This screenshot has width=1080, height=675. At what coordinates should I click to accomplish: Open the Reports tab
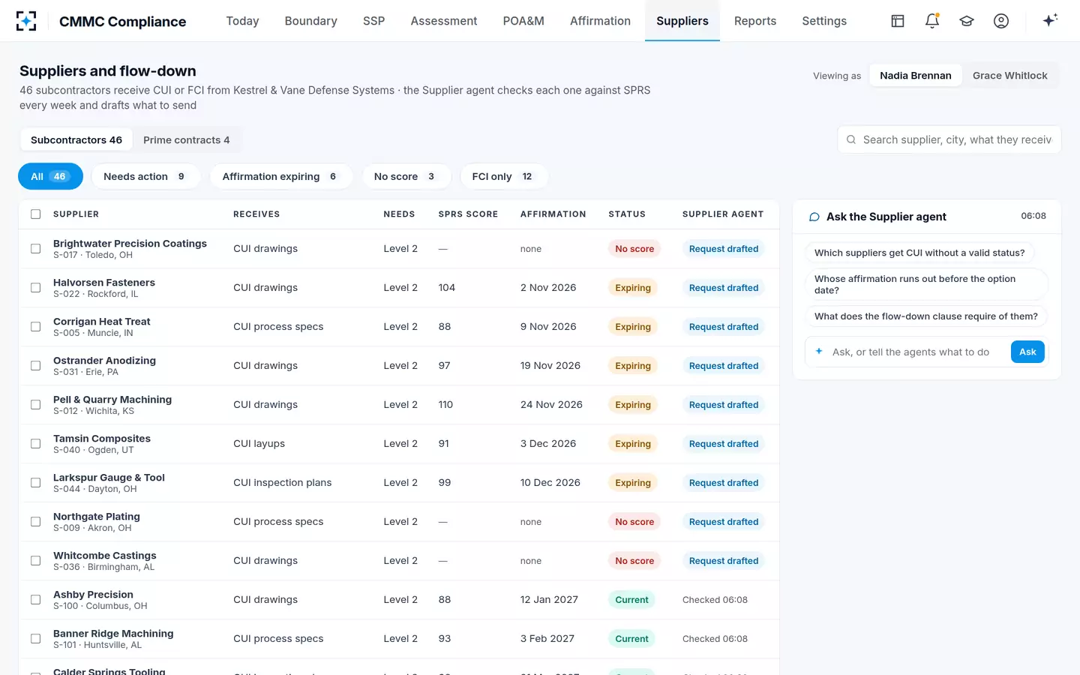click(755, 21)
